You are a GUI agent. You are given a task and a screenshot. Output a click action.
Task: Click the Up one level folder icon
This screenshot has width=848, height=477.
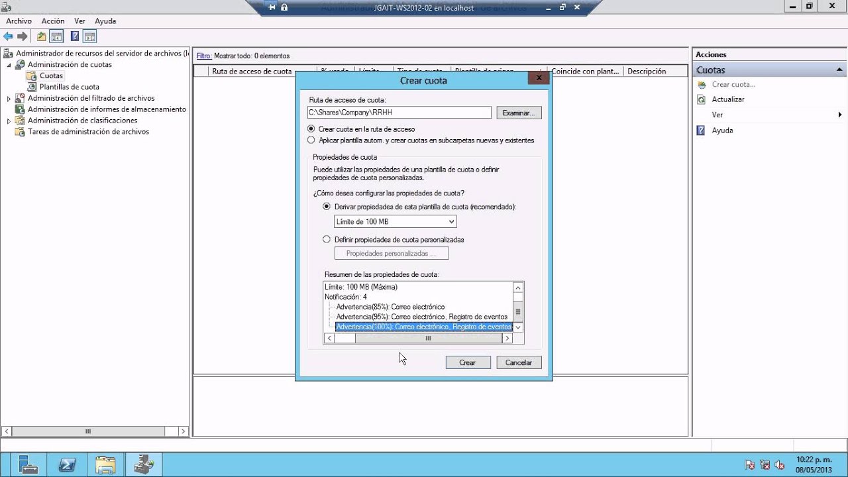pos(42,36)
